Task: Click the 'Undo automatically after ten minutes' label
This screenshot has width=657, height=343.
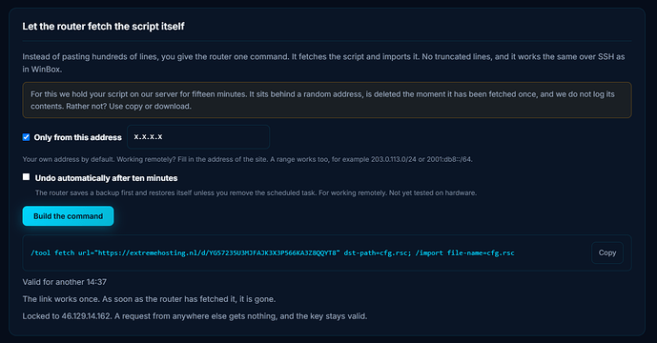Action: pos(106,178)
